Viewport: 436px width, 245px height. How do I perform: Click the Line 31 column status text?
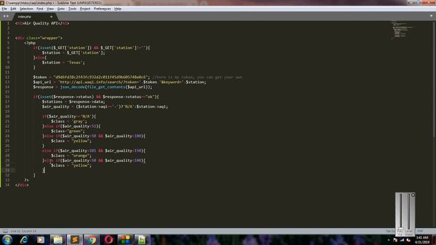point(23,231)
